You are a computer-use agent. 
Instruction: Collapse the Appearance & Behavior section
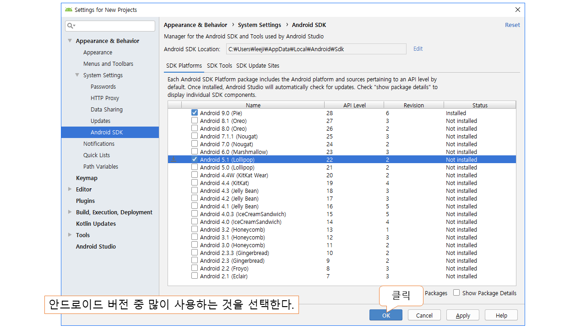70,41
